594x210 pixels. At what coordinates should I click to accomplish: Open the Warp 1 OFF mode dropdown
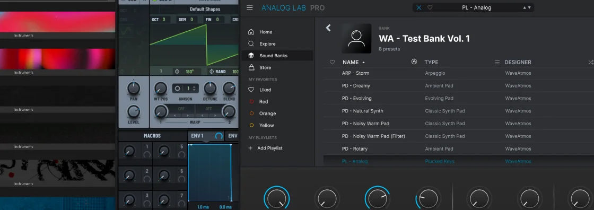(181, 109)
